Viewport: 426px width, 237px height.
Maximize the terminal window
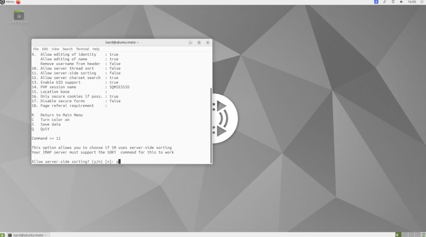click(199, 43)
